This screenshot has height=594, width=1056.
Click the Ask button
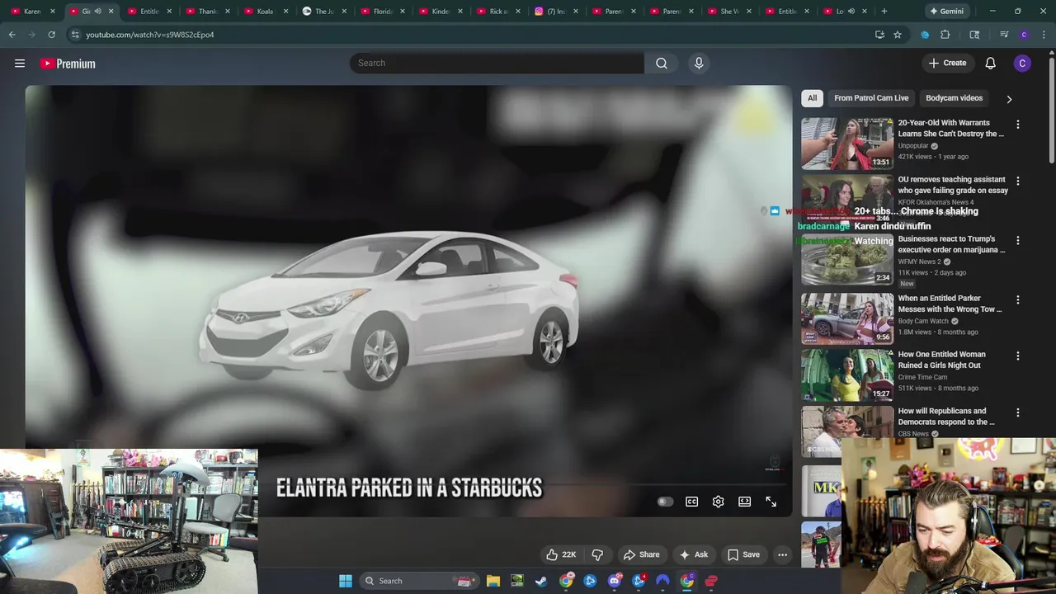(693, 554)
